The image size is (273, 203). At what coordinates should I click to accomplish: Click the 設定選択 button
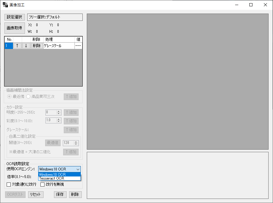[14, 17]
